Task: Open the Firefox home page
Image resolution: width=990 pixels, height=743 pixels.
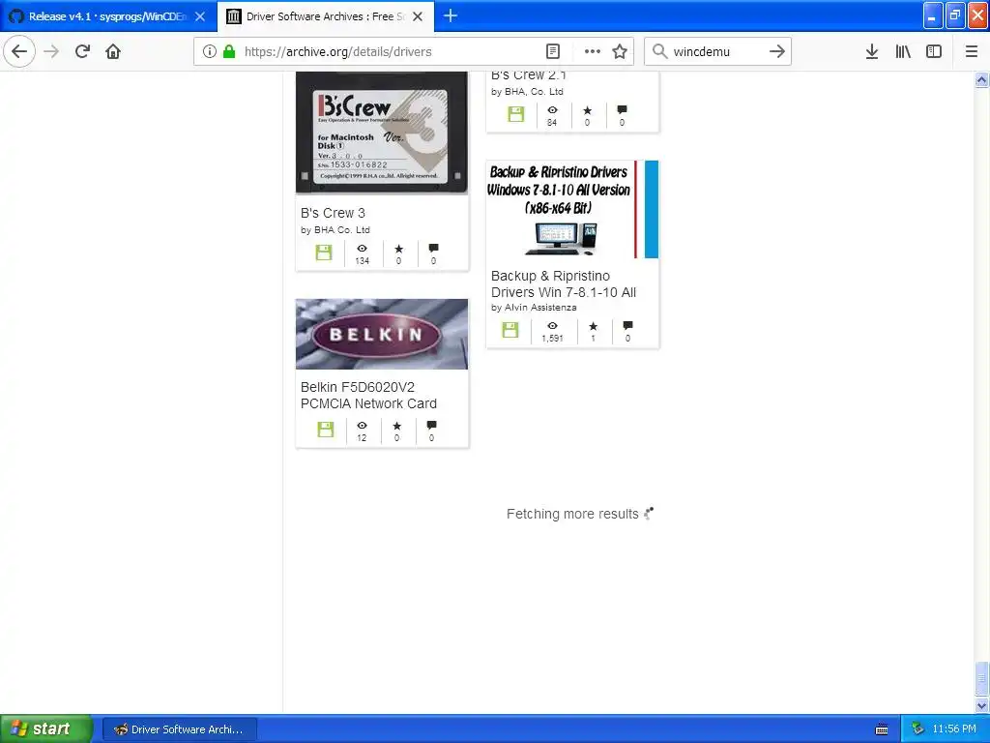Action: (x=113, y=51)
